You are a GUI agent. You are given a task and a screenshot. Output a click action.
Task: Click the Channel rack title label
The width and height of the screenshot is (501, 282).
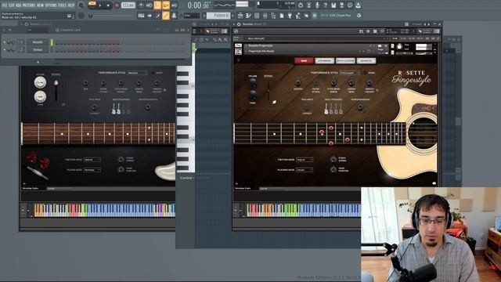click(70, 30)
